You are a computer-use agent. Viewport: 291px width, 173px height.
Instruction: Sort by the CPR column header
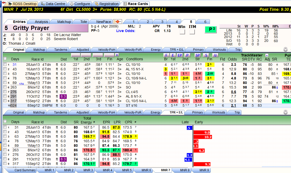click(128, 122)
